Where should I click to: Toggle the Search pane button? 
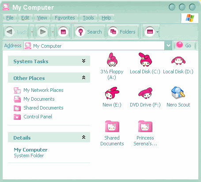pos(89,32)
